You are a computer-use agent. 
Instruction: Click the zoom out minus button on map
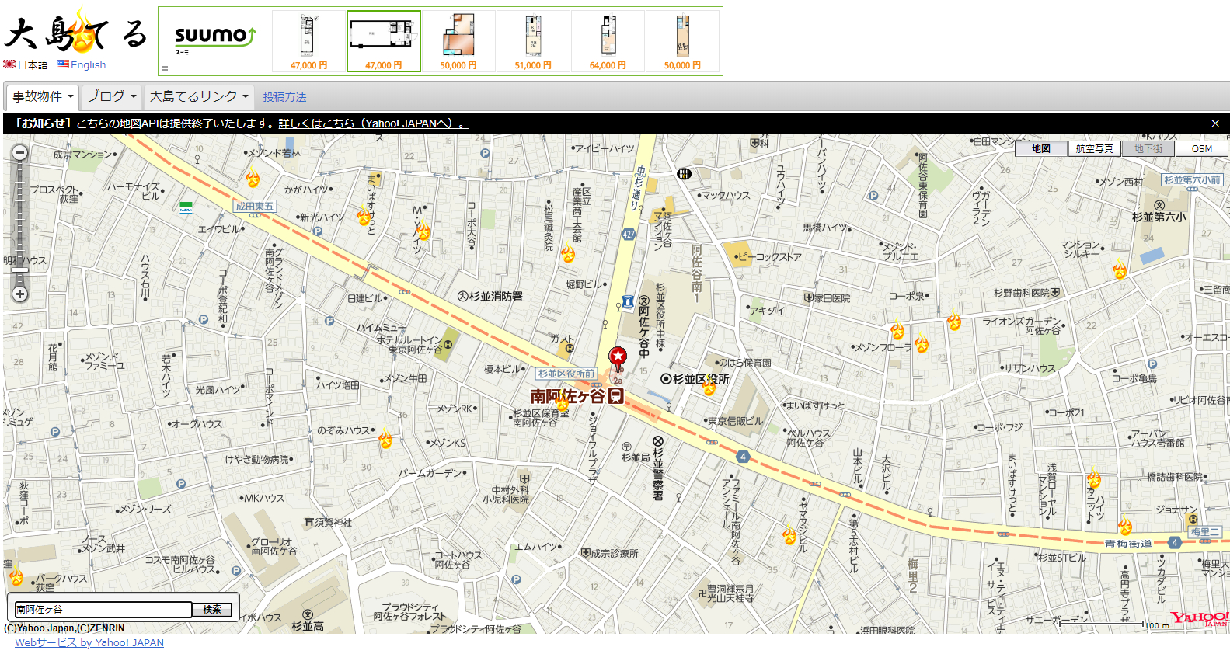[20, 153]
